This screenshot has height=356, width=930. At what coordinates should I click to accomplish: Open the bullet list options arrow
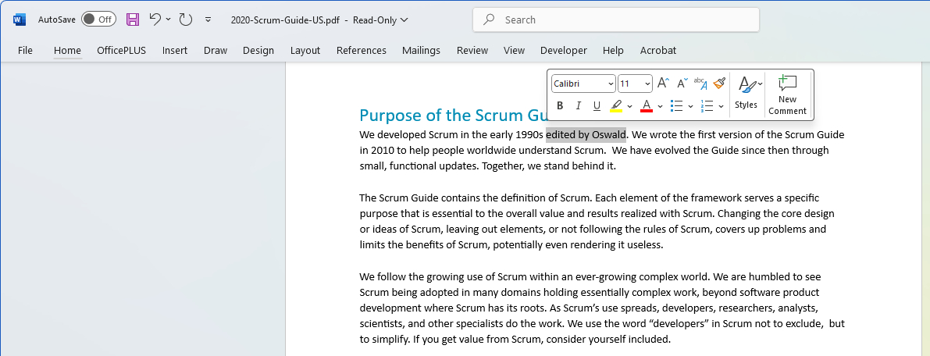point(690,106)
